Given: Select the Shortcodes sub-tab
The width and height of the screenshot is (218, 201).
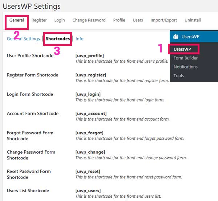Looking at the screenshot, I should pos(58,39).
